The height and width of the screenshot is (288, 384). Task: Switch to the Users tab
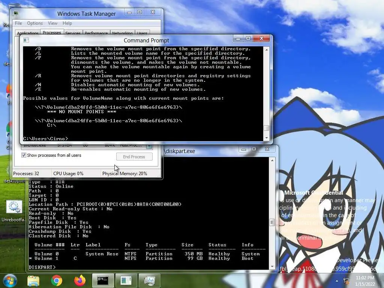(x=142, y=33)
